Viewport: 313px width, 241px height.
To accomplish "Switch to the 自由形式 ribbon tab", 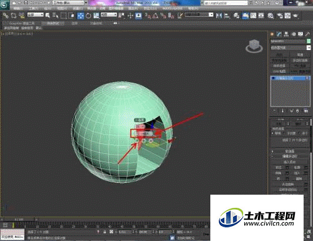I will tap(53, 23).
